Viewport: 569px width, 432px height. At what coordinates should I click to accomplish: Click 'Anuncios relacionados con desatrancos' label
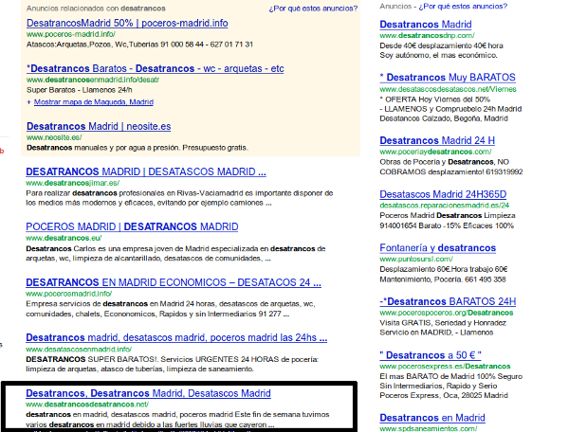point(96,9)
